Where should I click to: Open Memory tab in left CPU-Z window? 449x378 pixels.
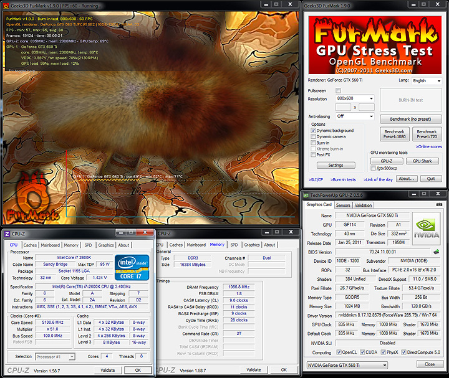71,245
